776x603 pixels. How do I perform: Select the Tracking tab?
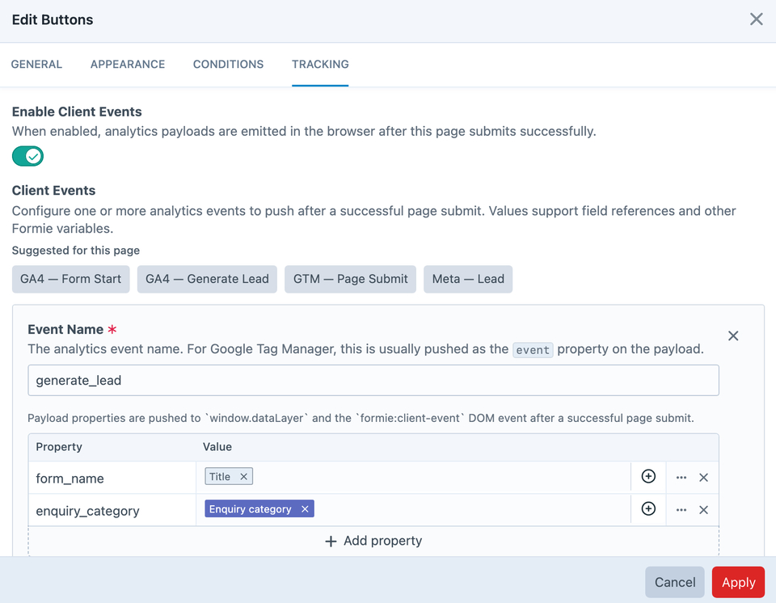click(x=320, y=65)
